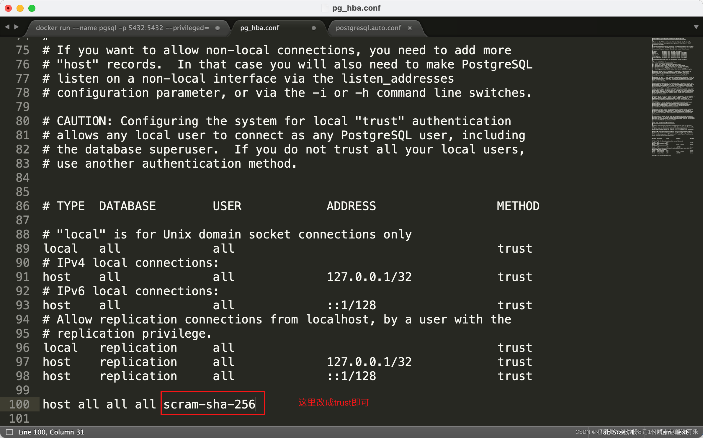Click unsaved dot on pg_hba.conf tab
The height and width of the screenshot is (438, 703).
click(x=314, y=28)
